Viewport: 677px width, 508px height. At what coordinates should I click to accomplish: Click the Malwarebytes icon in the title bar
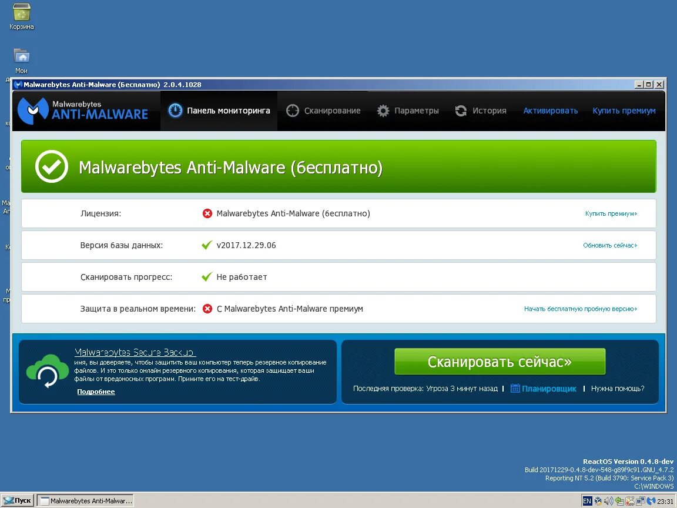coord(18,84)
